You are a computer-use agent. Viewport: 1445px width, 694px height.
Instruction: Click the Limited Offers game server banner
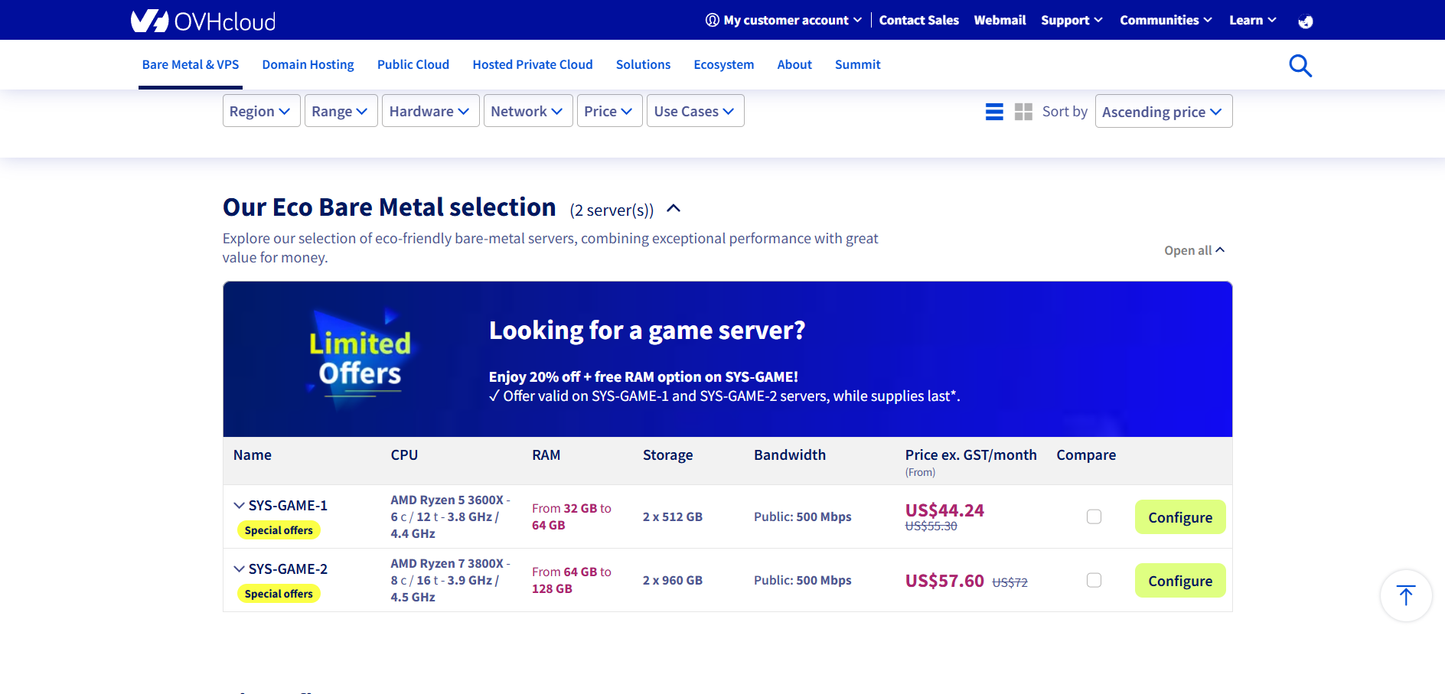click(x=727, y=359)
